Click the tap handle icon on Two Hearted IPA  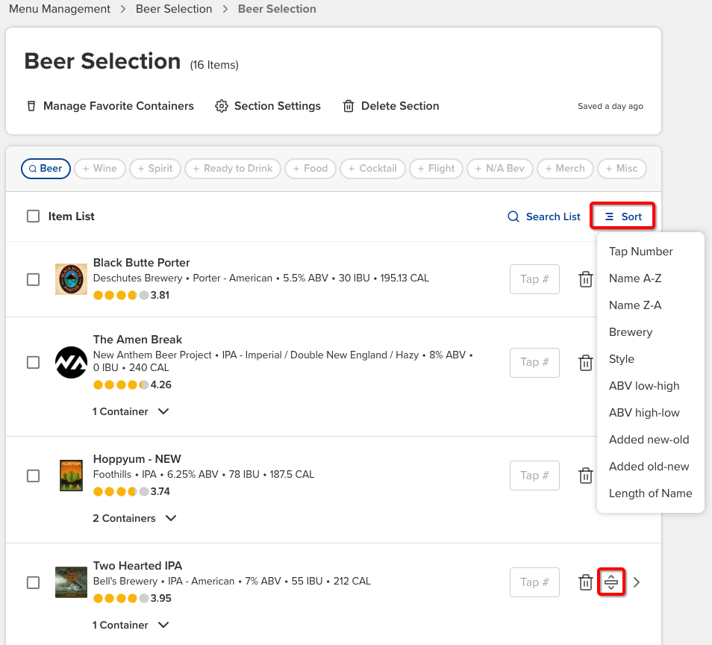click(611, 582)
